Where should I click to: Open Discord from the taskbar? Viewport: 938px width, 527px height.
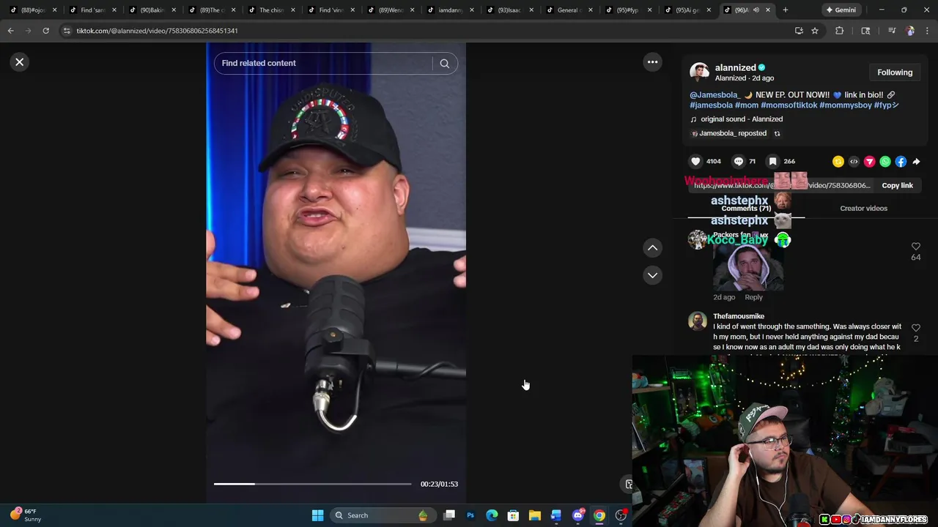pos(577,515)
